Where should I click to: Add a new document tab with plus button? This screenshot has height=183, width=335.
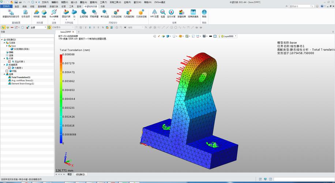79,32
